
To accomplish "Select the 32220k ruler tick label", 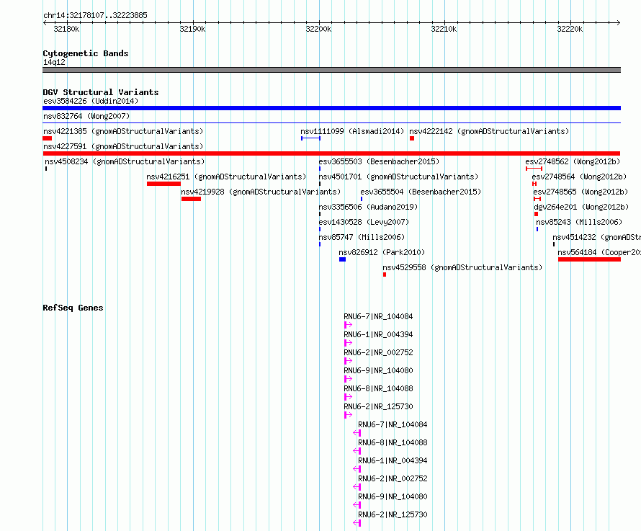I will [570, 29].
